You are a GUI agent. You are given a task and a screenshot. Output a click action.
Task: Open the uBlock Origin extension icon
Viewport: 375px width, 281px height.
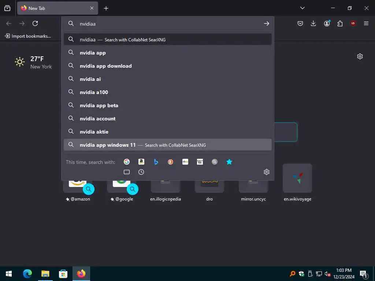(x=353, y=23)
